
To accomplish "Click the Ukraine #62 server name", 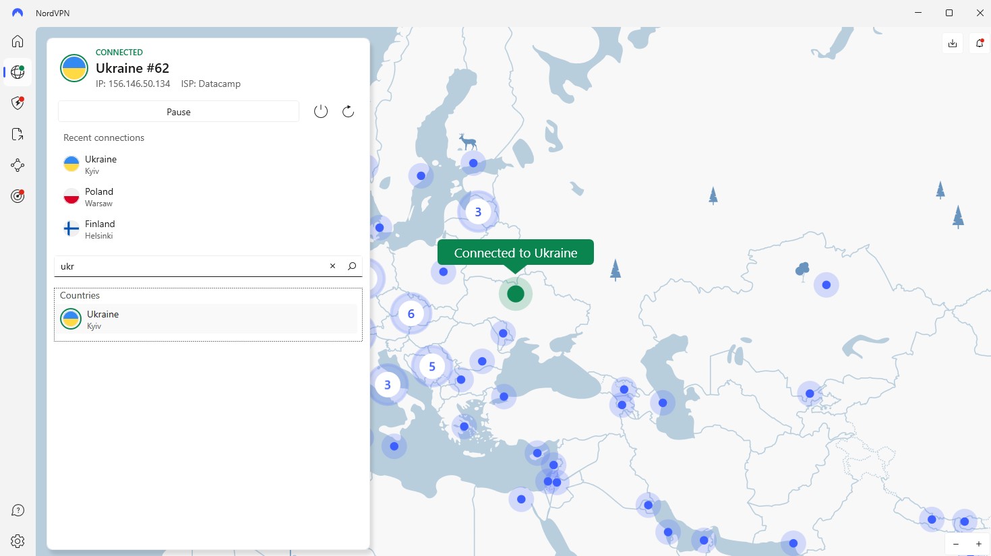I will tap(132, 68).
